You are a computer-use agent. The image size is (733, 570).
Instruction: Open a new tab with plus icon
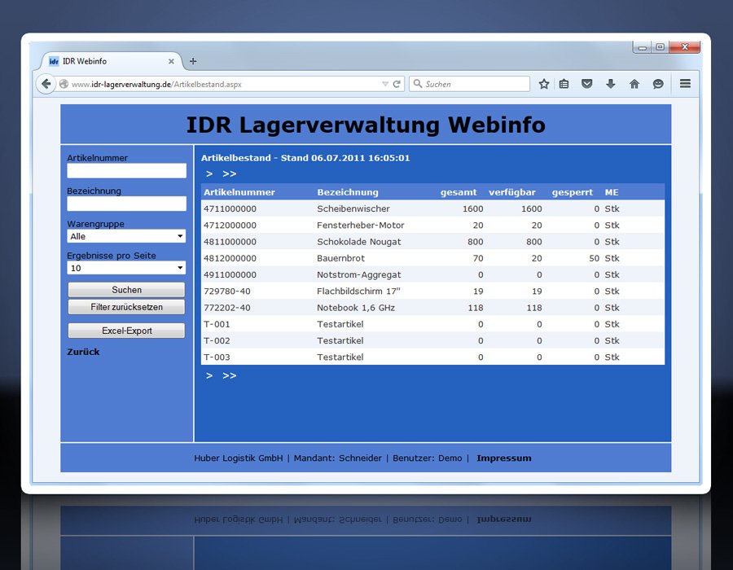(x=193, y=61)
